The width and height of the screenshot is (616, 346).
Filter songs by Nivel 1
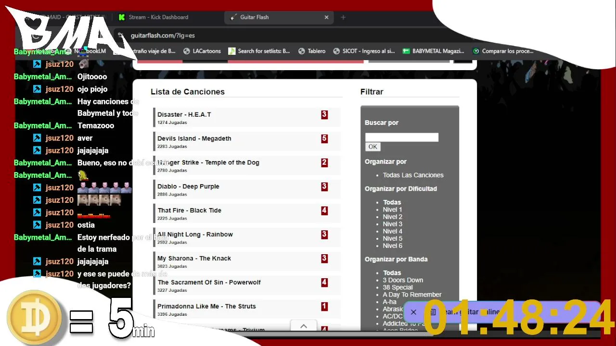tap(393, 210)
